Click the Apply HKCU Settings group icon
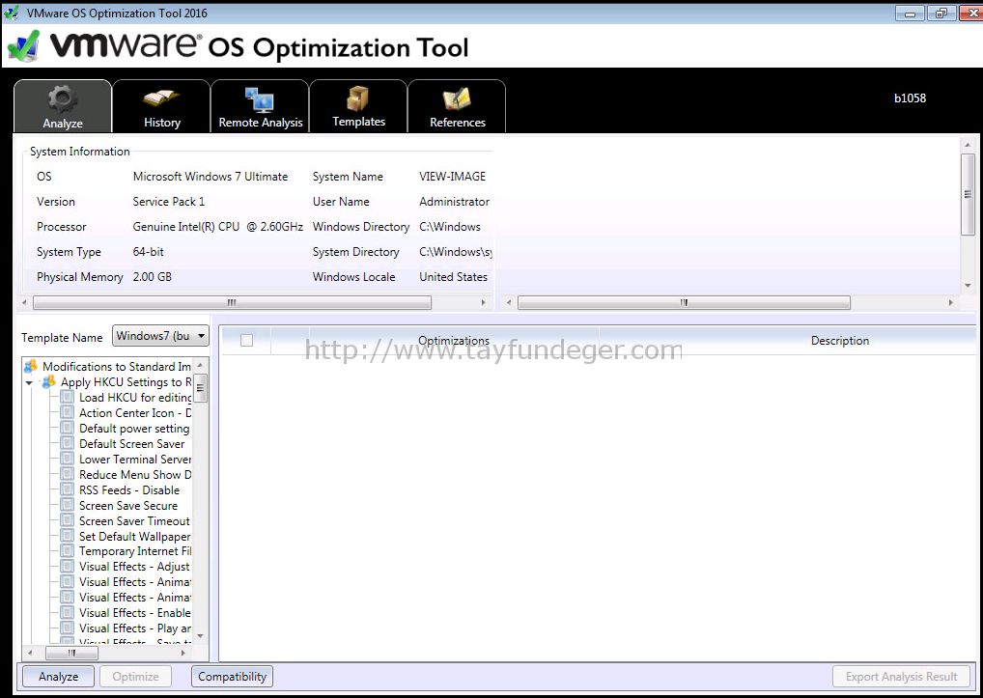Viewport: 983px width, 698px height. point(49,381)
